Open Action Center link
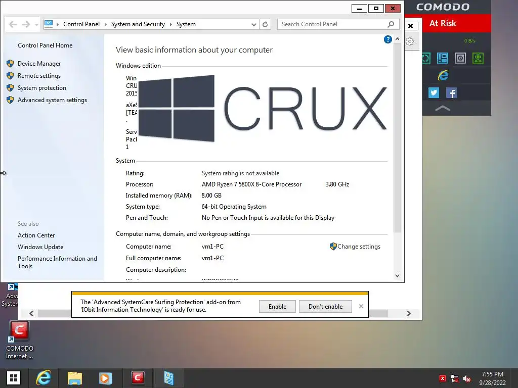The height and width of the screenshot is (388, 518). click(36, 235)
